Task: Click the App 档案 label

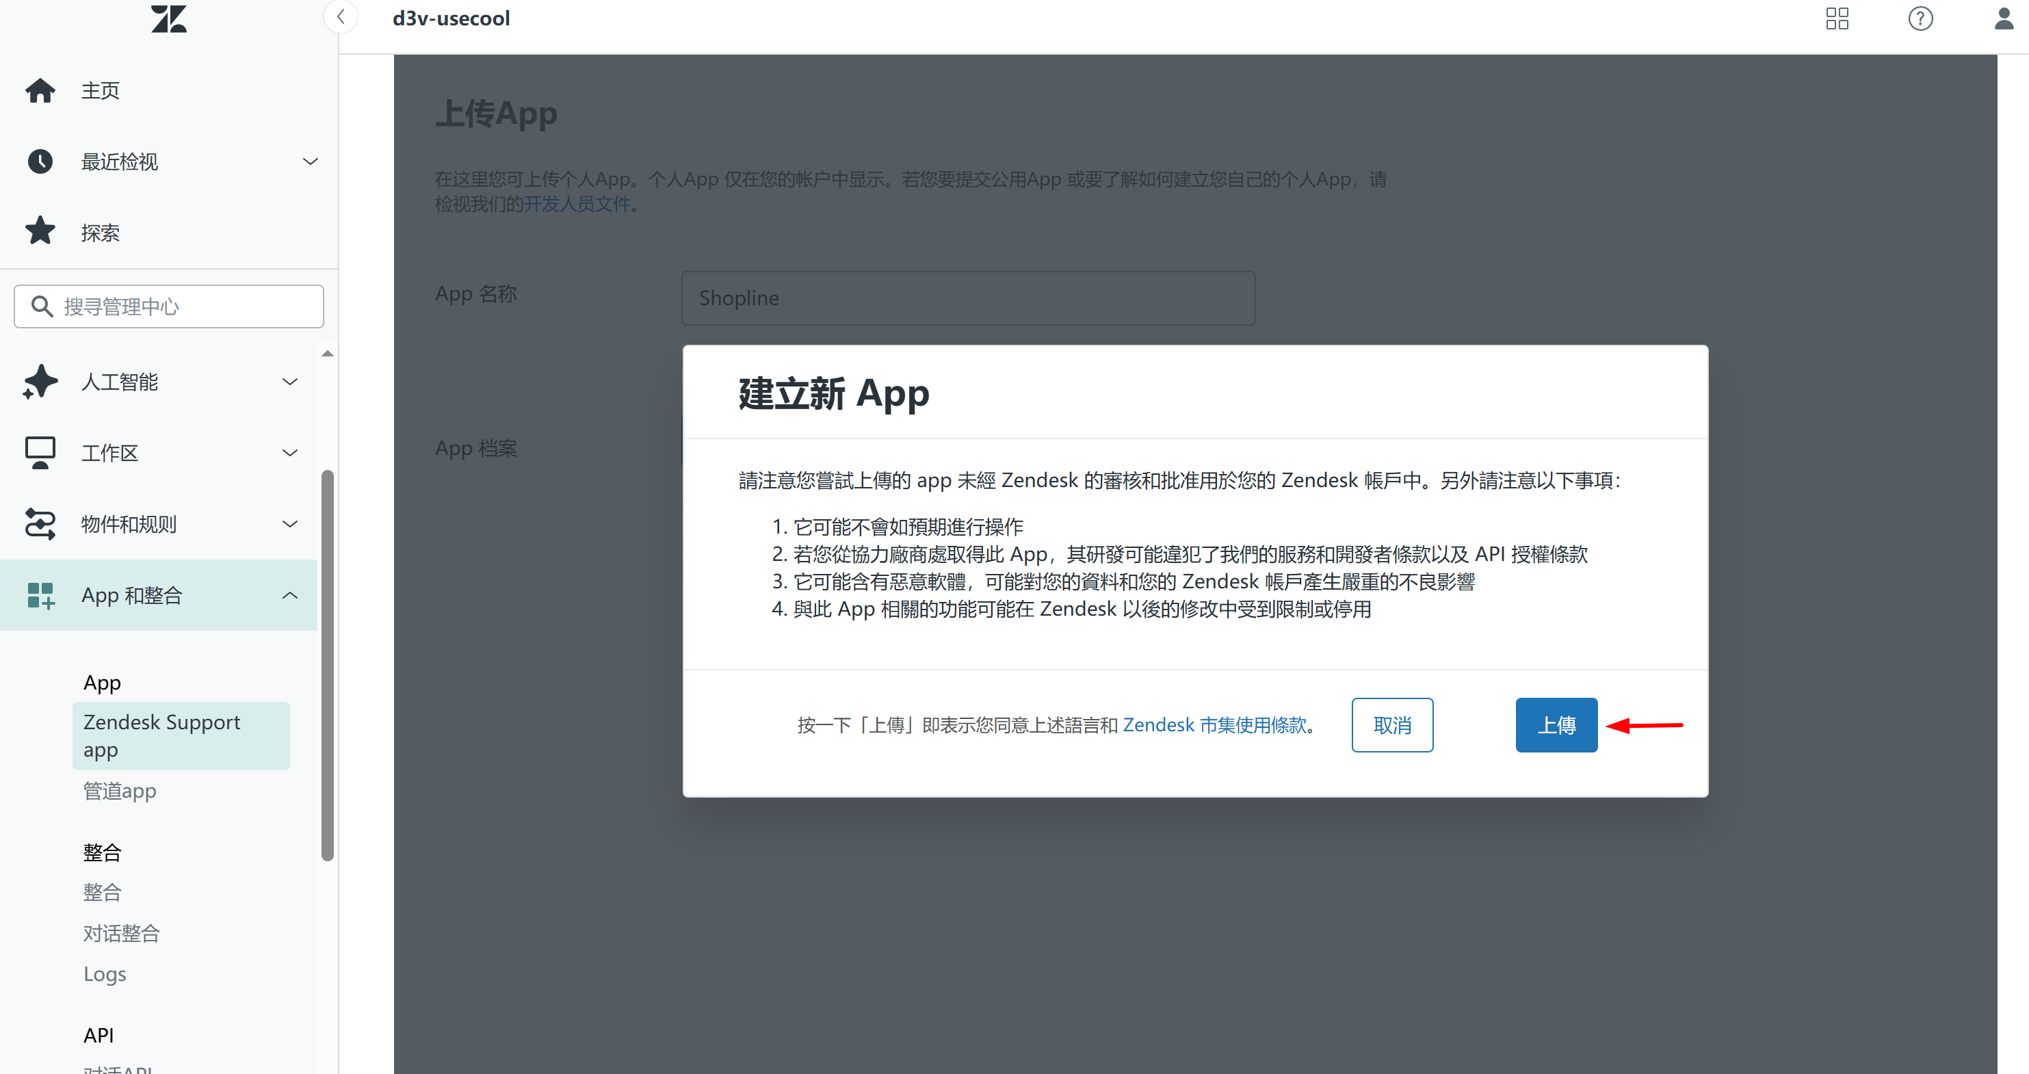Action: [475, 448]
